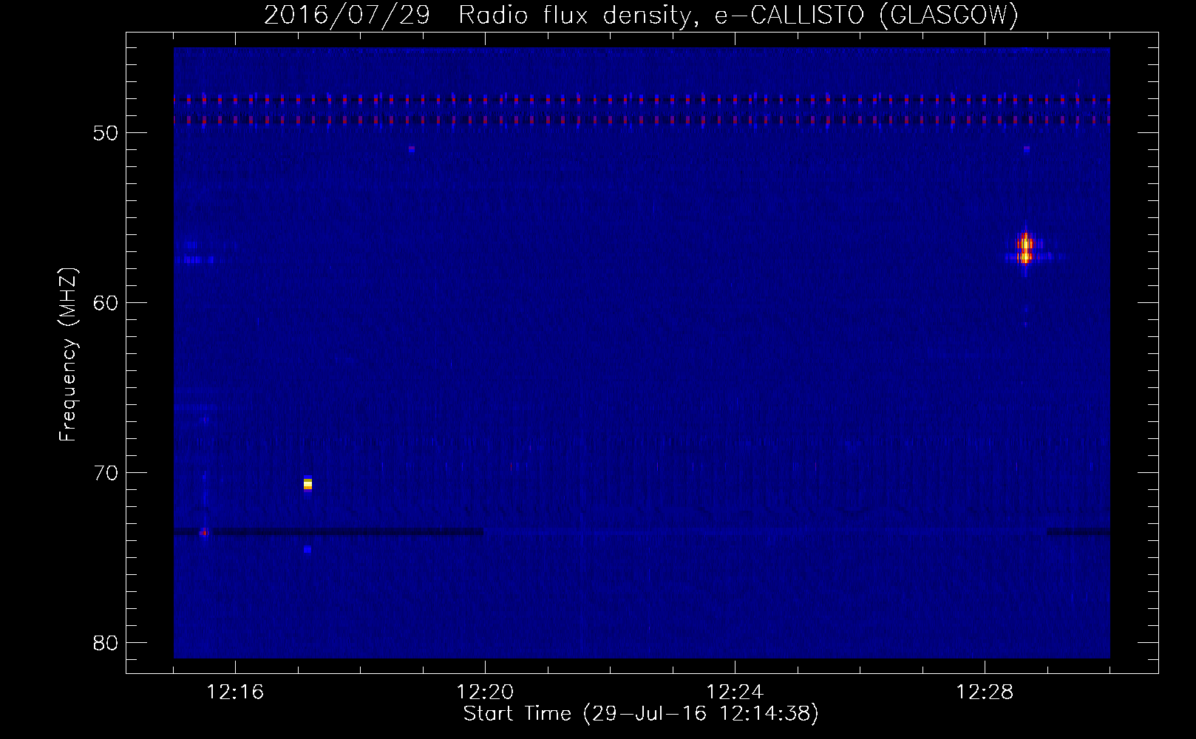Click the Frequency (MHZ) axis label

(68, 355)
